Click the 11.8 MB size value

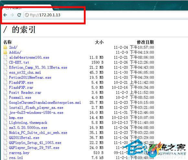(97, 57)
